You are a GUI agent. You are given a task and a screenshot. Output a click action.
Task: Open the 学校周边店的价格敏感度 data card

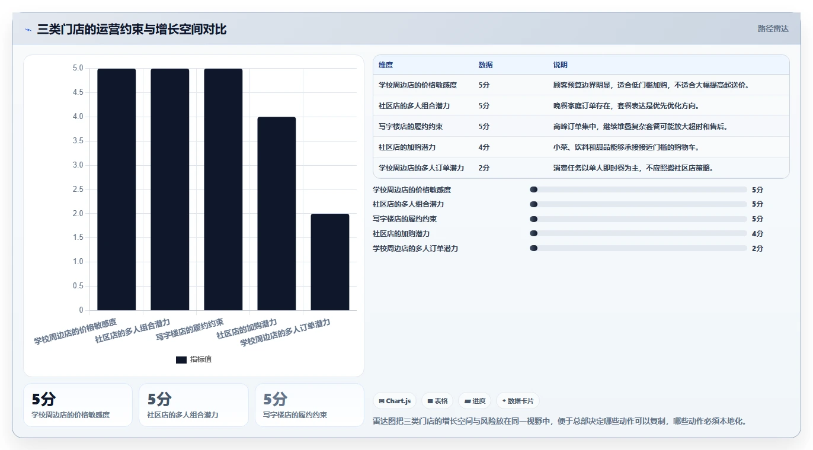coord(78,405)
